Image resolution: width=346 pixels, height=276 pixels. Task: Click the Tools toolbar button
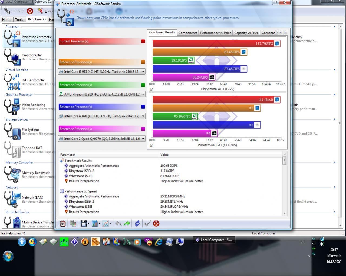pos(45,11)
